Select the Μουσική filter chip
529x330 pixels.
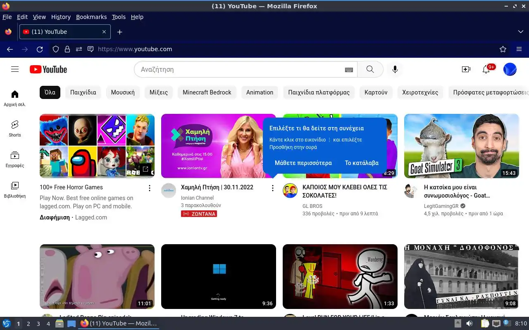point(123,92)
